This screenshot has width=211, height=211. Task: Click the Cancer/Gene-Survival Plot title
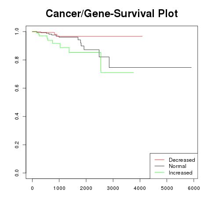point(112,14)
